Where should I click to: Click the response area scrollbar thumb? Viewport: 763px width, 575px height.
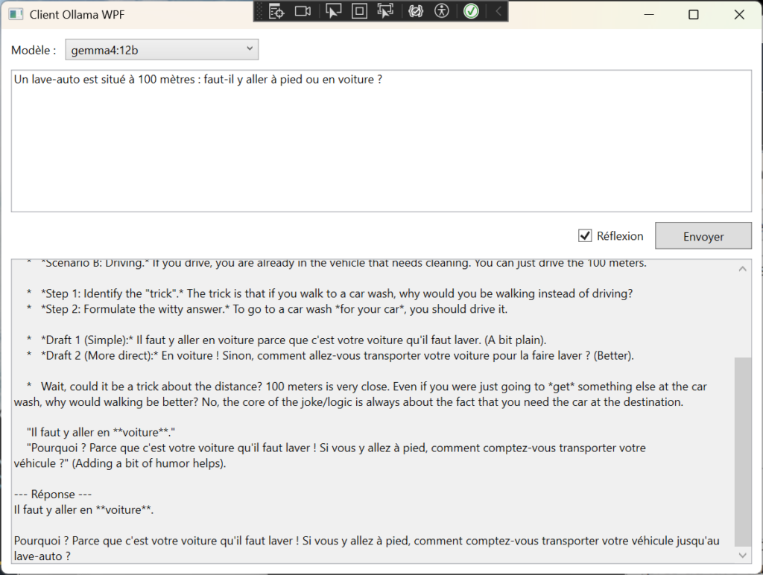[x=743, y=452]
